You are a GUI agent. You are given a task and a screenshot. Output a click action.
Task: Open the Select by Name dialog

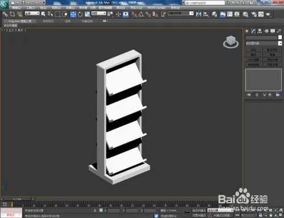point(51,14)
